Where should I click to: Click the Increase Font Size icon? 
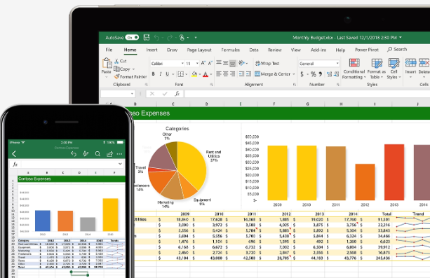[x=203, y=63]
